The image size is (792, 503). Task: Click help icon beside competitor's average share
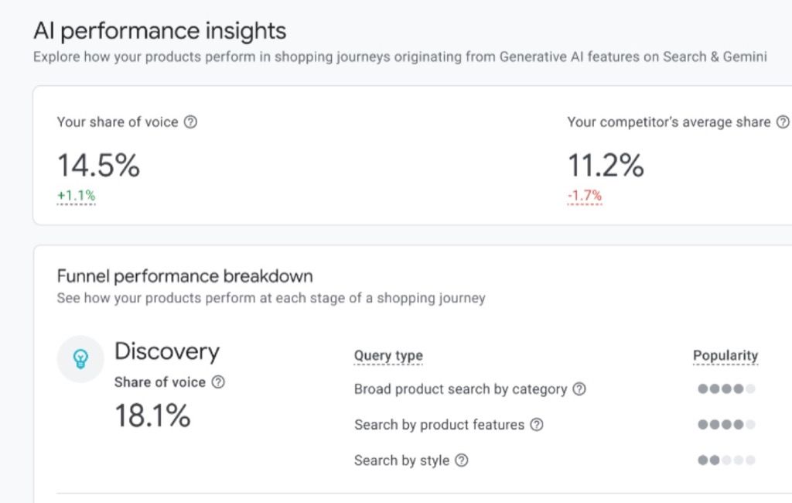coord(783,121)
